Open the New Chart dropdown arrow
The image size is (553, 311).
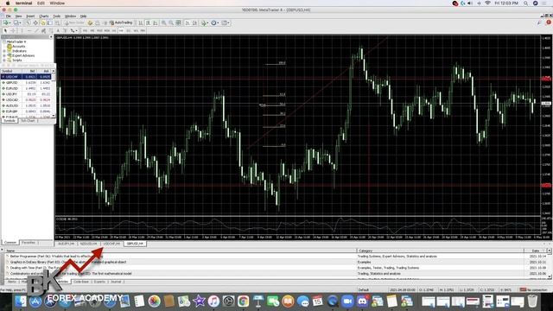(10, 22)
